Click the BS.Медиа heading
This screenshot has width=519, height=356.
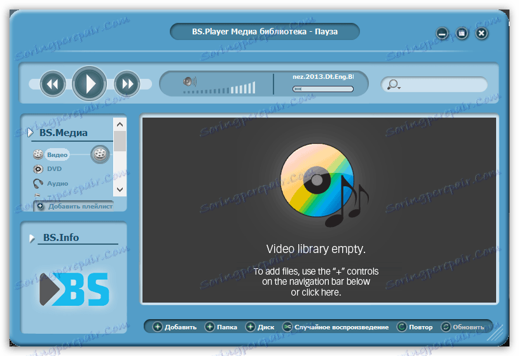(x=64, y=133)
